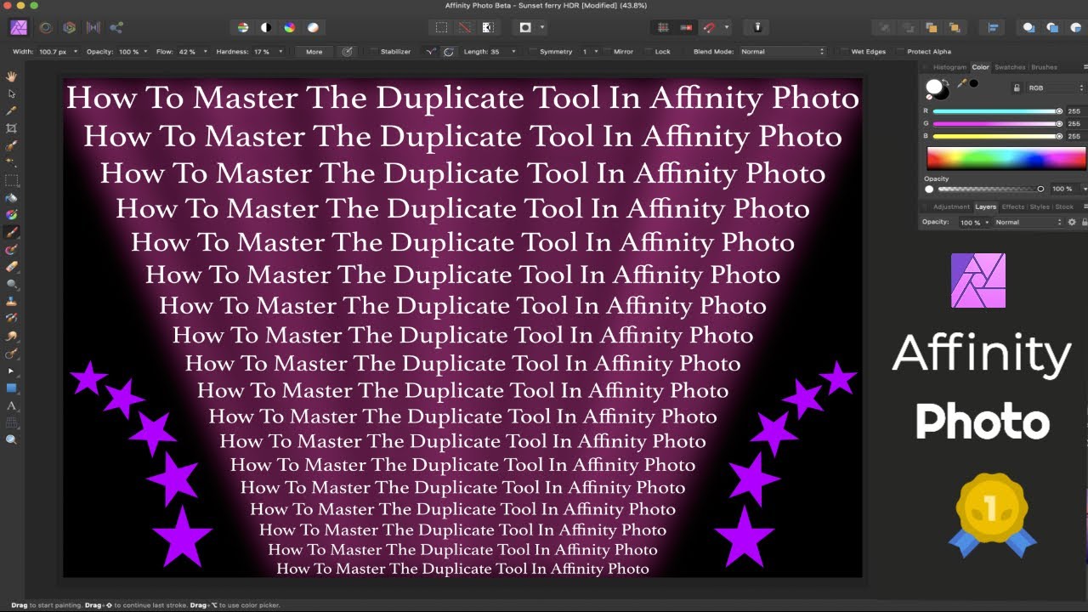Open the Tone Mapping persona
The width and height of the screenshot is (1088, 612).
(x=93, y=27)
